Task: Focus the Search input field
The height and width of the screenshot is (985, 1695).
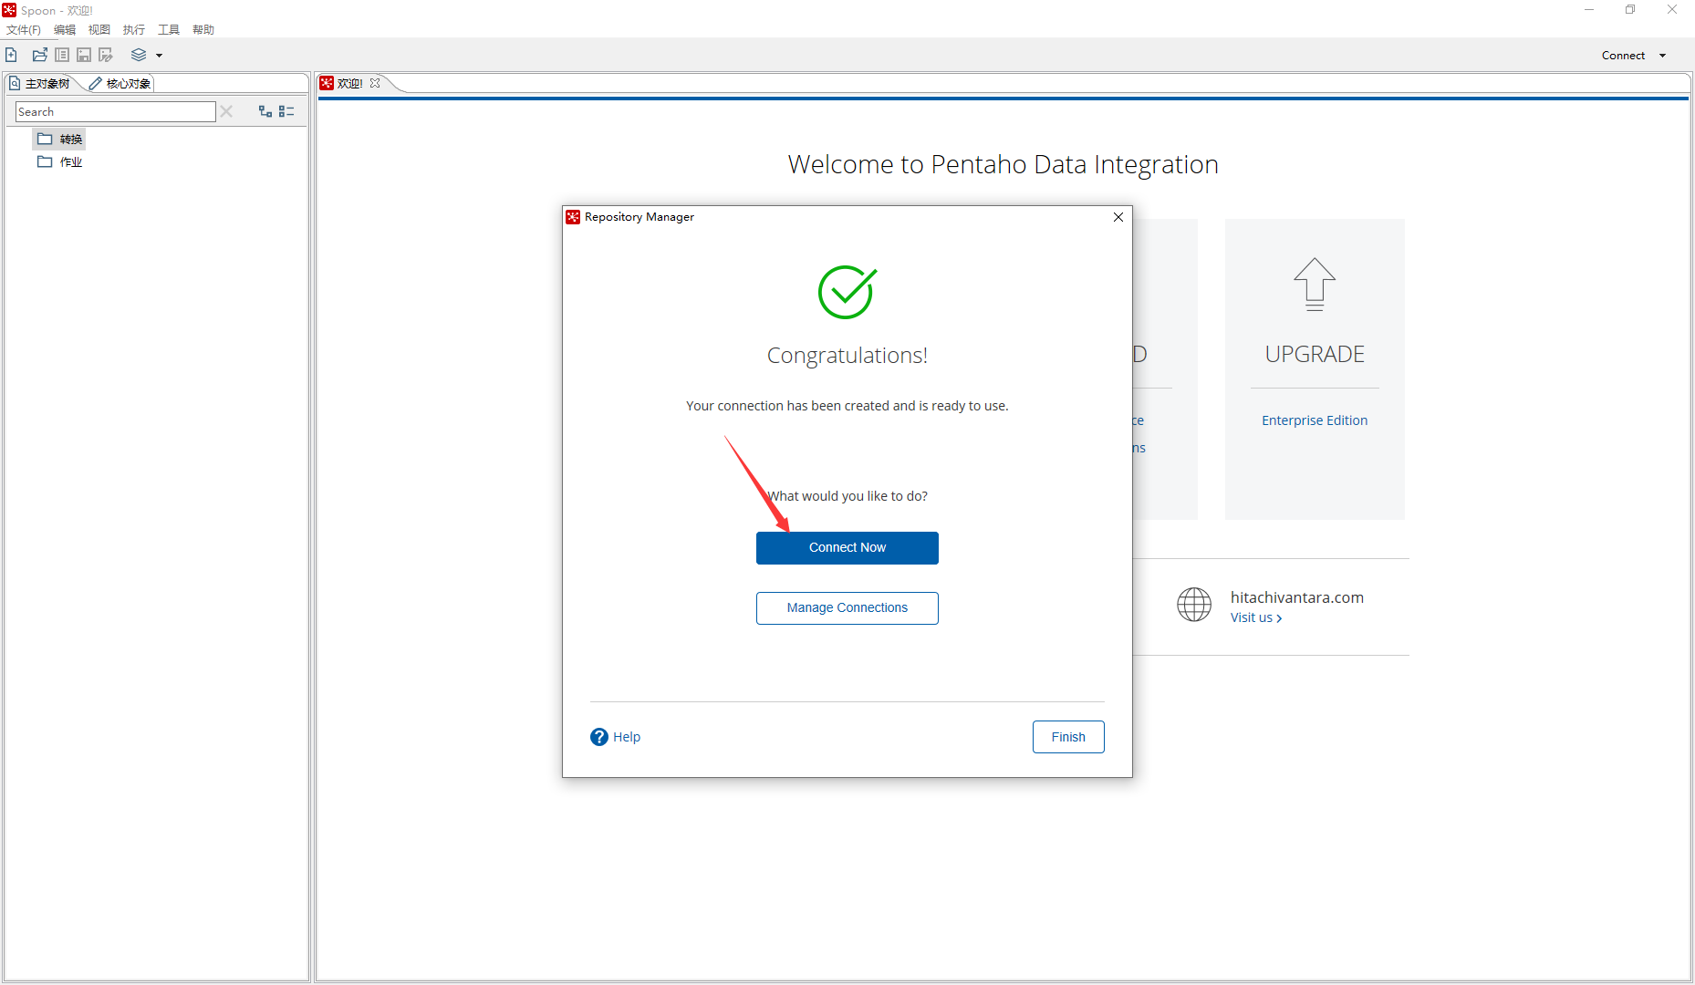Action: pyautogui.click(x=116, y=111)
